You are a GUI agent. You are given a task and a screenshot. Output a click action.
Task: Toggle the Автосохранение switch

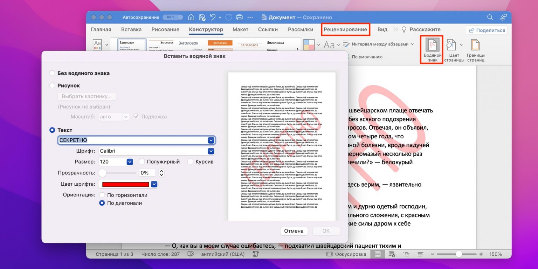[175, 18]
